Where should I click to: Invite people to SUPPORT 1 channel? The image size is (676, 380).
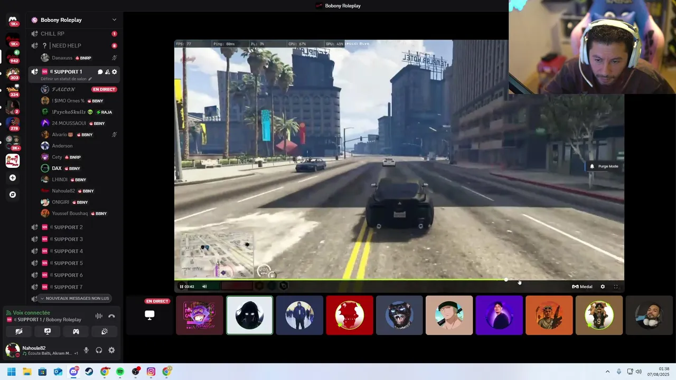click(107, 72)
